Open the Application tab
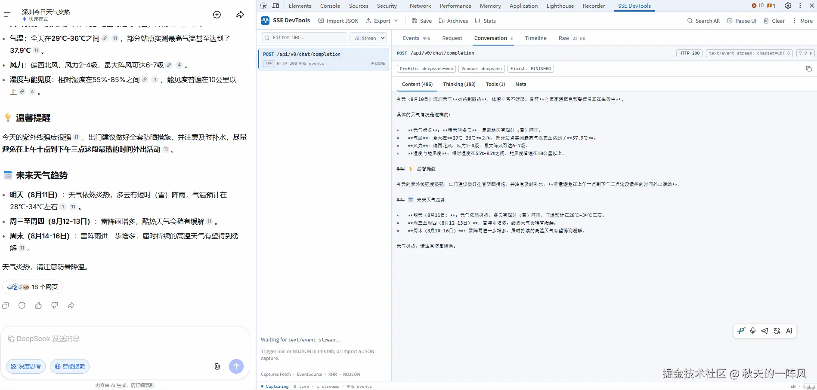This screenshot has height=390, width=817. [x=523, y=6]
